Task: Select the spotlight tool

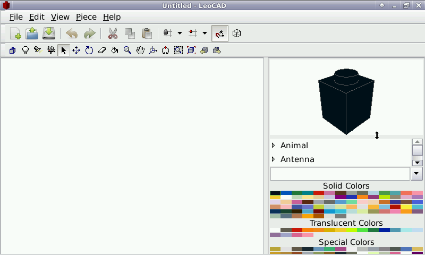Action: point(38,50)
